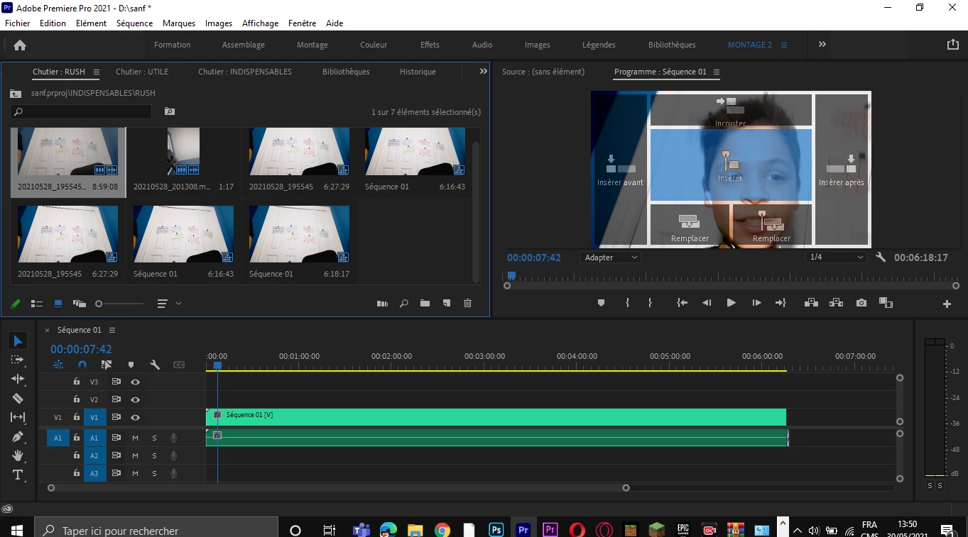Play the sequence in Program monitor
Image resolution: width=968 pixels, height=537 pixels.
coord(731,303)
